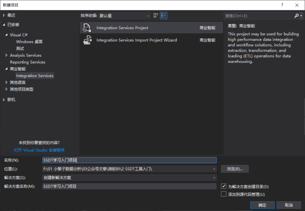Collapse the 商业智能 node
This screenshot has width=305, height=211.
[x=6, y=69]
